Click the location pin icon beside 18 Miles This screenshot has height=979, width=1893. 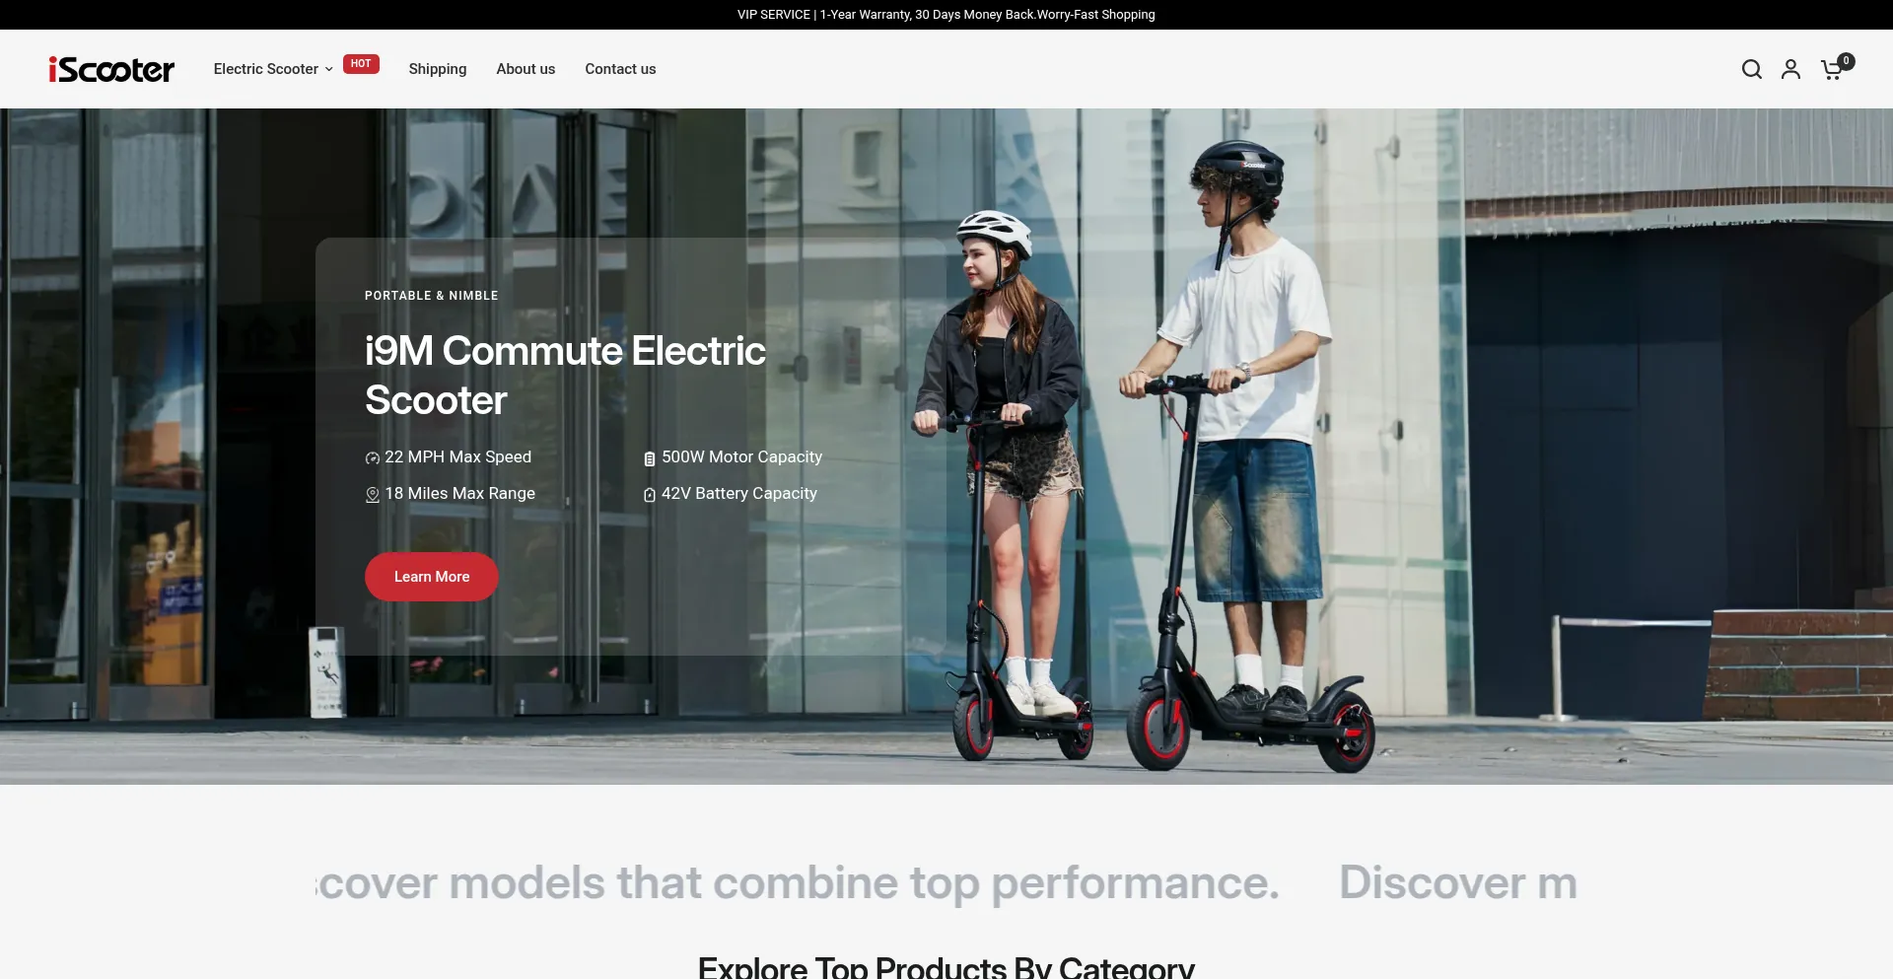[x=372, y=495]
